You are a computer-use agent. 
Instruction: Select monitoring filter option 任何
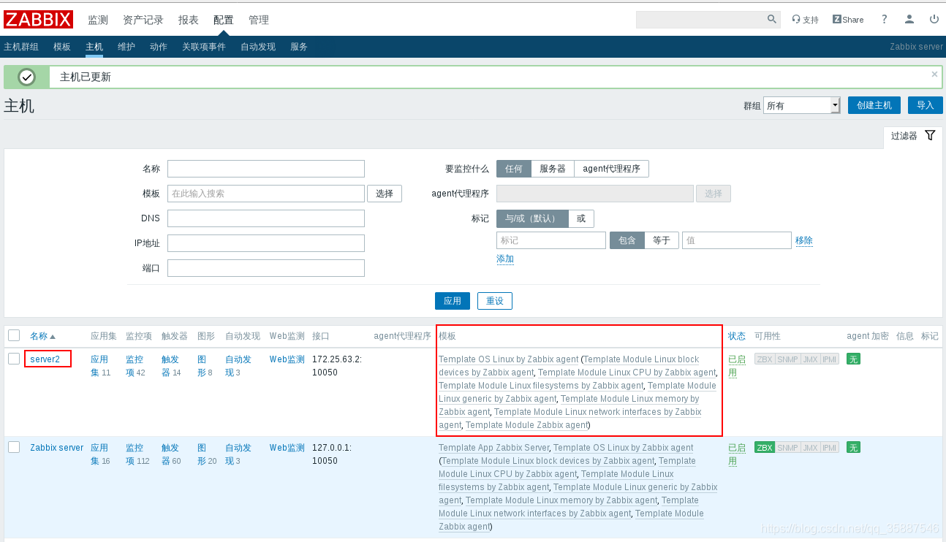tap(514, 169)
